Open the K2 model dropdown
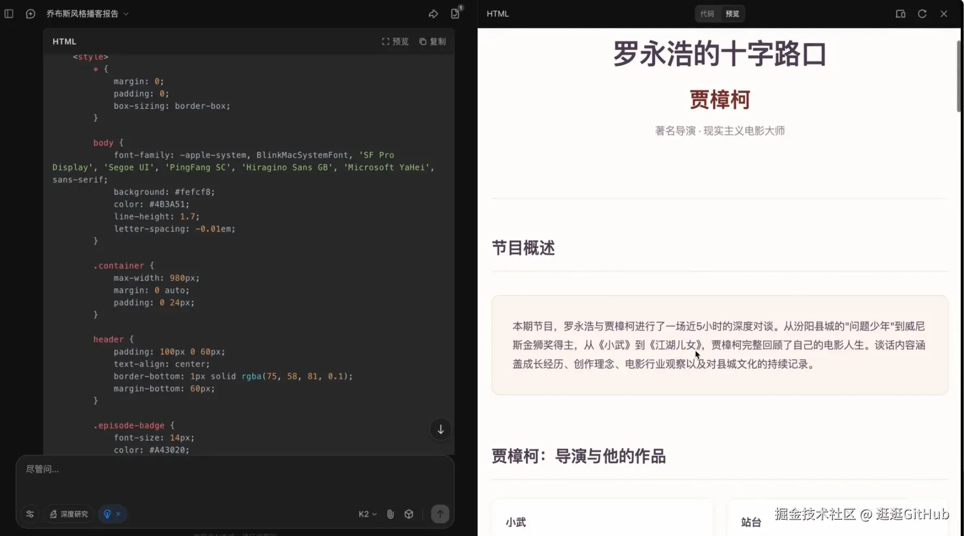The height and width of the screenshot is (536, 964). (368, 514)
